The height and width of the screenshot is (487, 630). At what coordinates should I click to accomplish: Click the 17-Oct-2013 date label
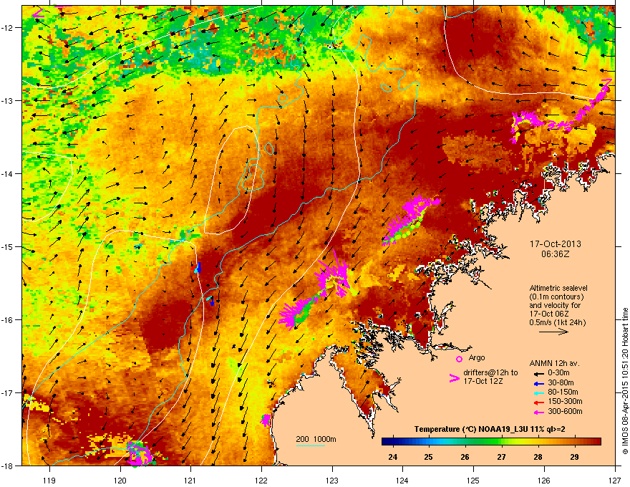(x=556, y=244)
